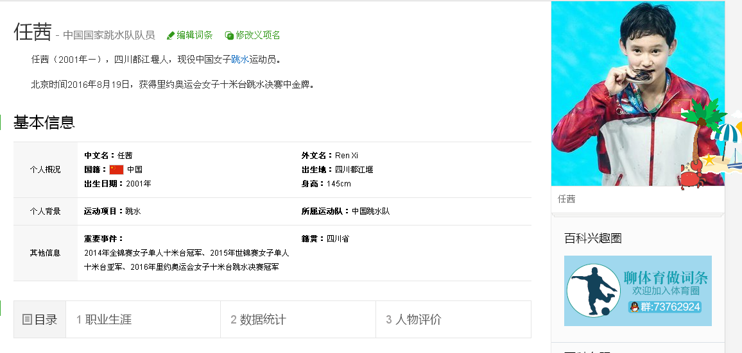Click the soccer player icon in the banner
The image size is (742, 353).
[x=593, y=290]
